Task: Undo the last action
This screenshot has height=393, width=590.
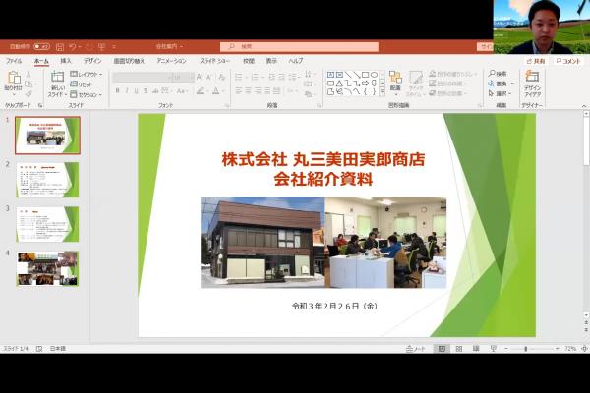Action: pyautogui.click(x=73, y=46)
